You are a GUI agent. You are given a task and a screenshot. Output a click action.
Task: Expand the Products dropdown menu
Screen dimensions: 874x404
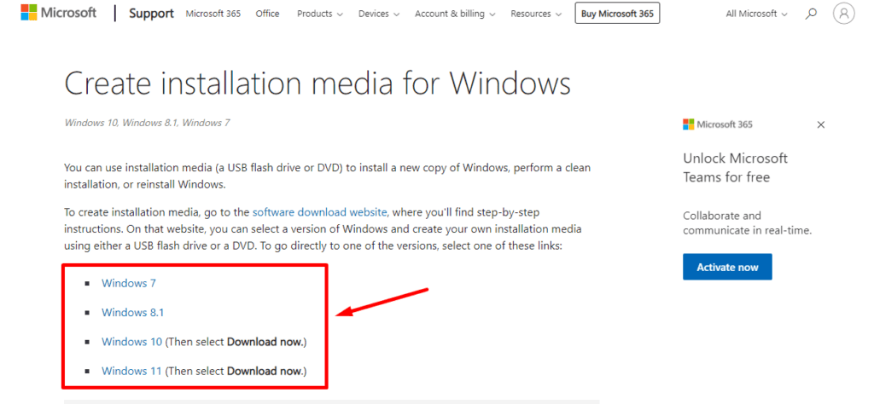pyautogui.click(x=320, y=14)
